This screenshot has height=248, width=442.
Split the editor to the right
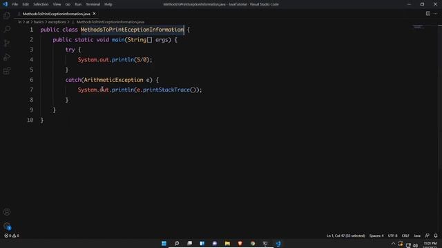pos(428,14)
